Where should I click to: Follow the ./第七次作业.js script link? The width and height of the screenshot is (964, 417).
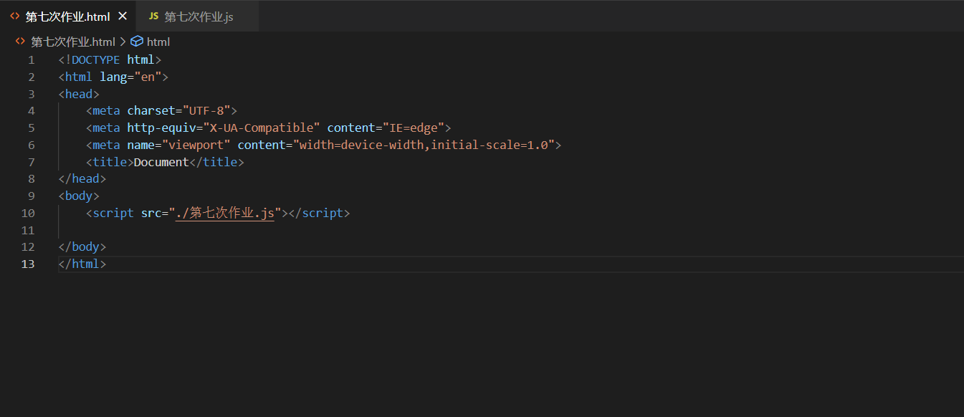coord(225,213)
